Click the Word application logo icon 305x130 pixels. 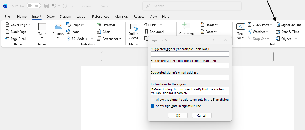5,6
